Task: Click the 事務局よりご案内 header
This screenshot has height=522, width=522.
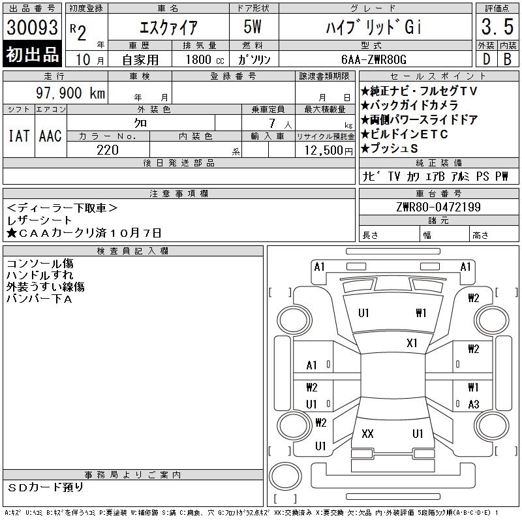Action: click(133, 475)
